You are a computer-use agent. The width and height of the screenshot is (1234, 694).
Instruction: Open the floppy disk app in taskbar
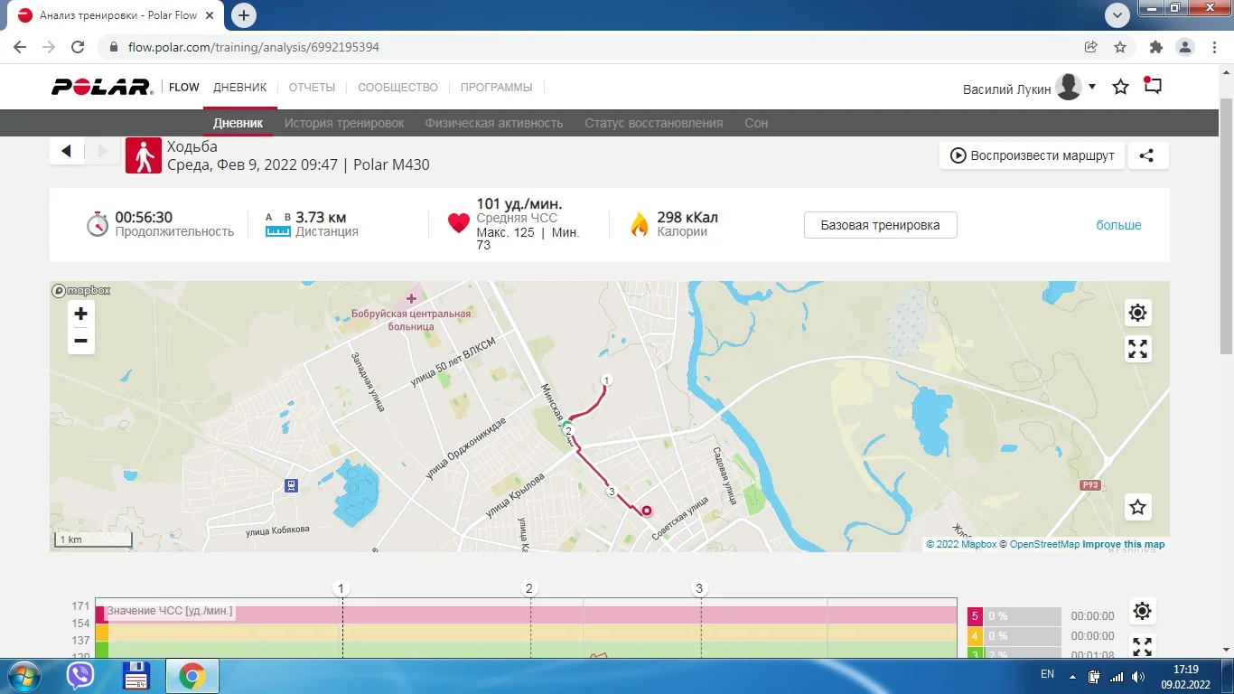(136, 676)
